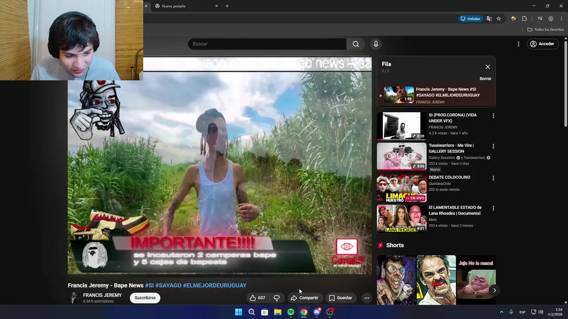Click the Compartir share button
The height and width of the screenshot is (319, 568).
(304, 298)
